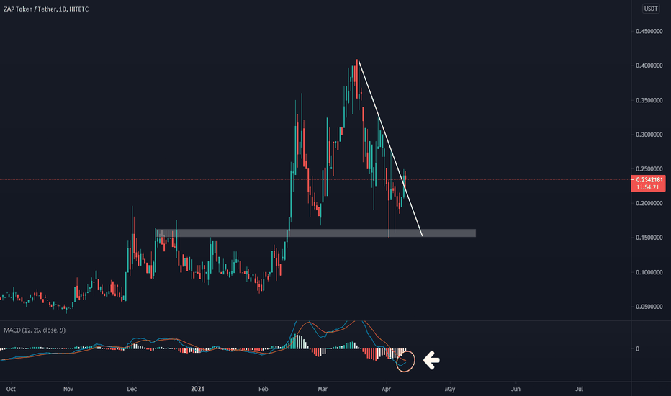671x396 pixels.
Task: Click the MACD (12, 26, close, 9) indicator label
Action: pos(35,330)
